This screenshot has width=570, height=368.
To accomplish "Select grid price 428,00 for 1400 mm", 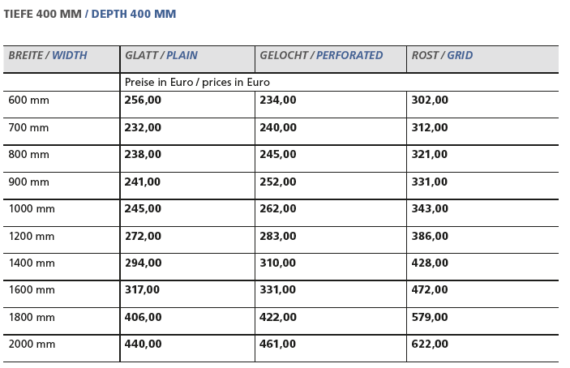I will [x=430, y=263].
